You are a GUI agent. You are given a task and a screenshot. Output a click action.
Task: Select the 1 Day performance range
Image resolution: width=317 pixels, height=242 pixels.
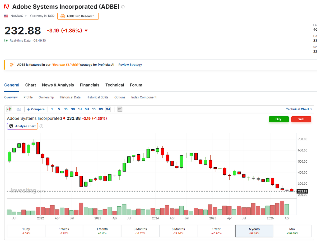26,231
